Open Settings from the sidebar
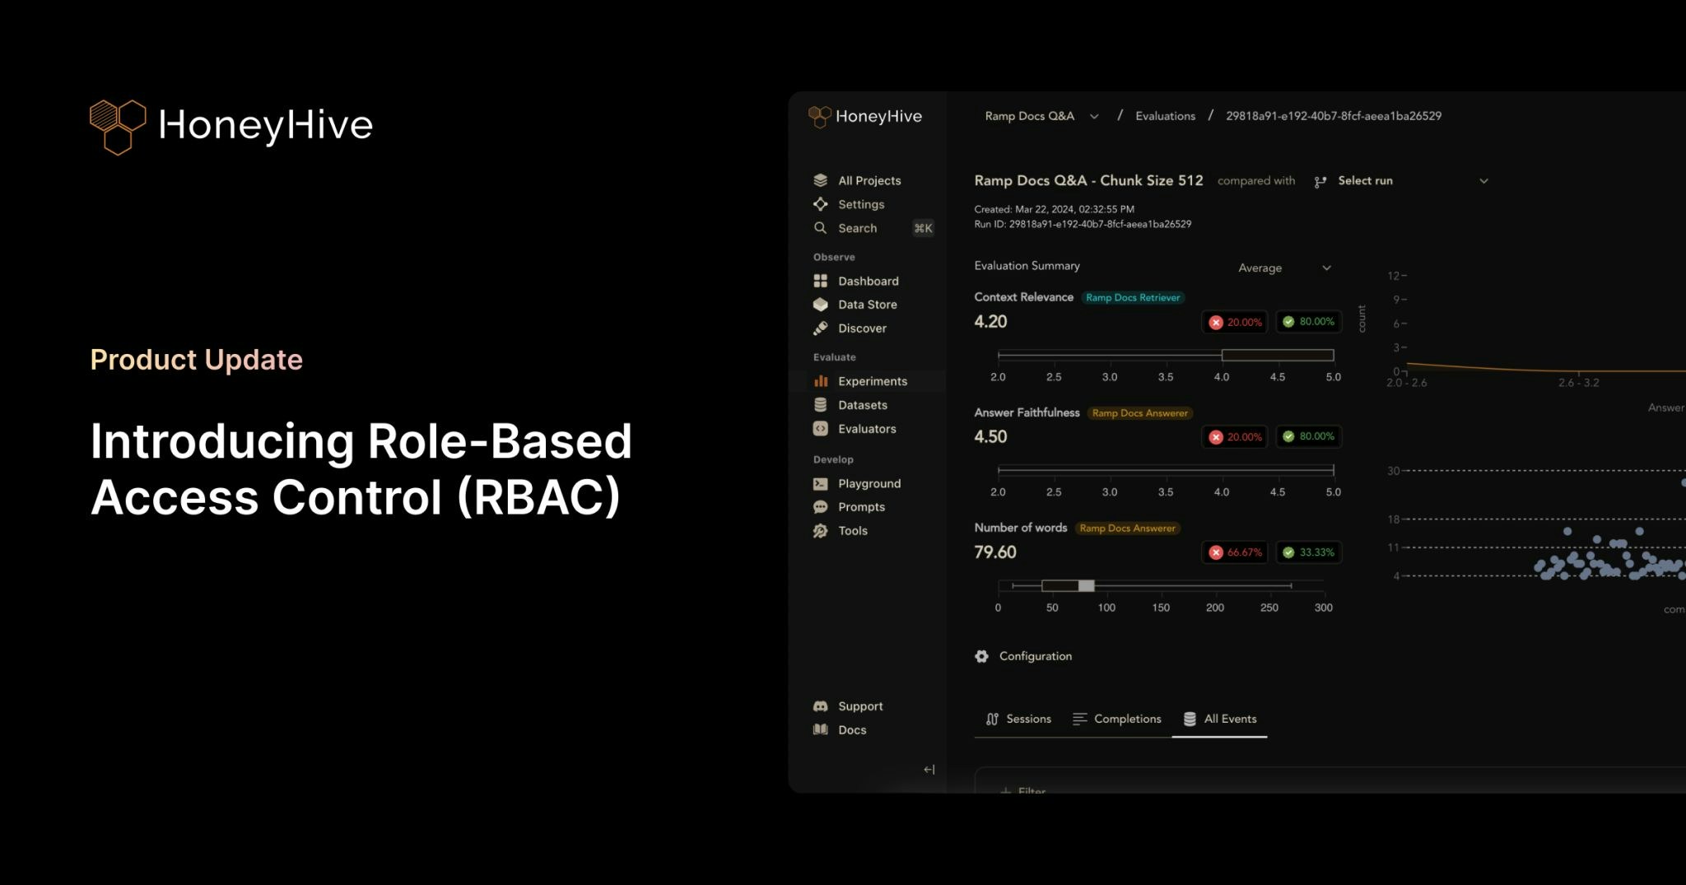 (x=849, y=204)
